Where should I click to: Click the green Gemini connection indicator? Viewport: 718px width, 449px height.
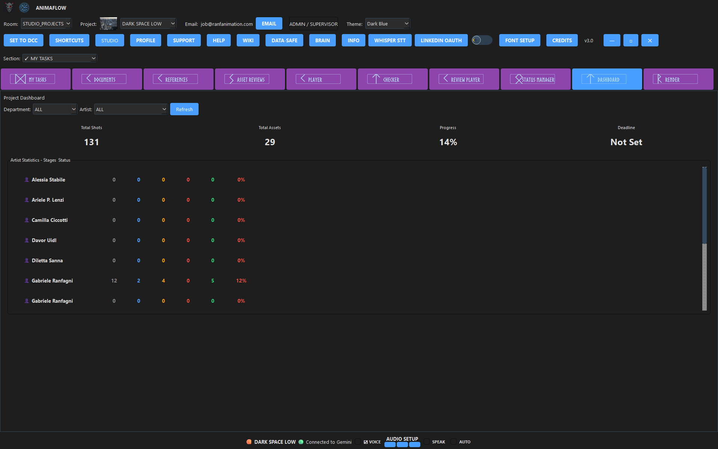(301, 442)
